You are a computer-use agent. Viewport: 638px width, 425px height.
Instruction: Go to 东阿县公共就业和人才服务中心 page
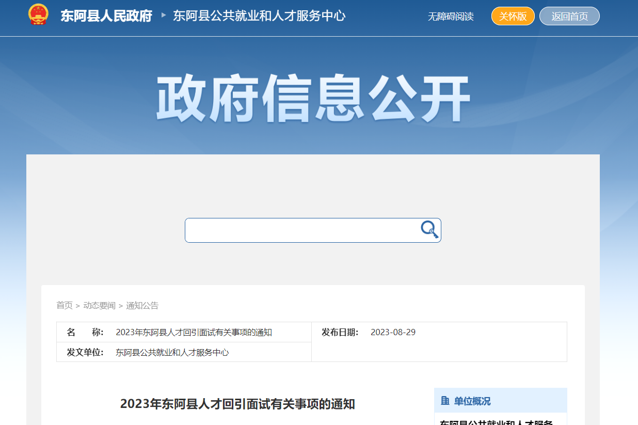(259, 16)
